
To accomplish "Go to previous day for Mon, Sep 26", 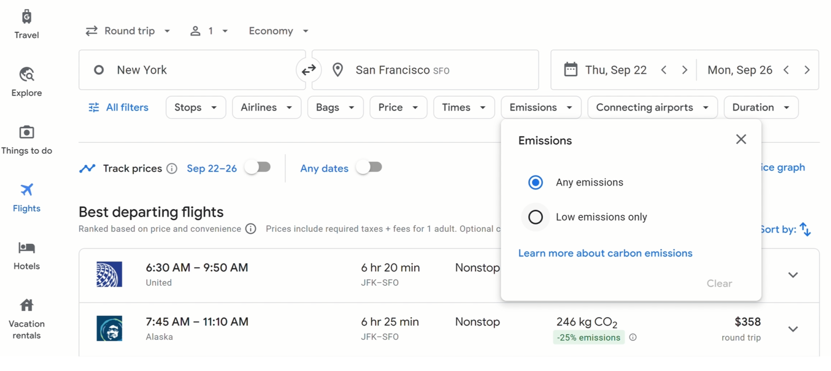I will (x=786, y=70).
